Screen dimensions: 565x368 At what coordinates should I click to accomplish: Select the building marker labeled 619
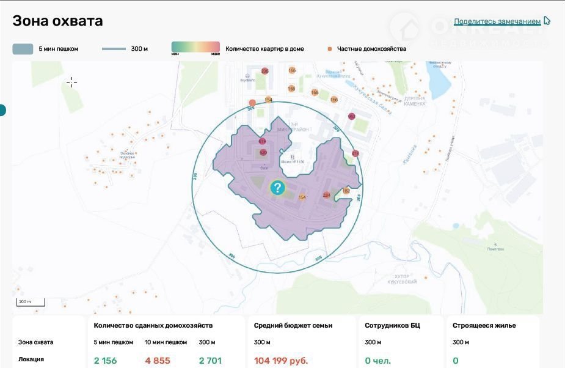coord(262,141)
